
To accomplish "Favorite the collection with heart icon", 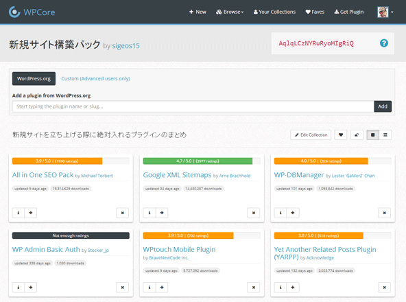I will coord(341,135).
